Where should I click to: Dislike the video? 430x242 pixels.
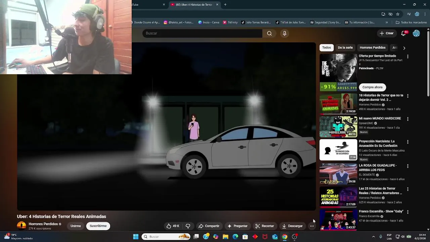188,226
